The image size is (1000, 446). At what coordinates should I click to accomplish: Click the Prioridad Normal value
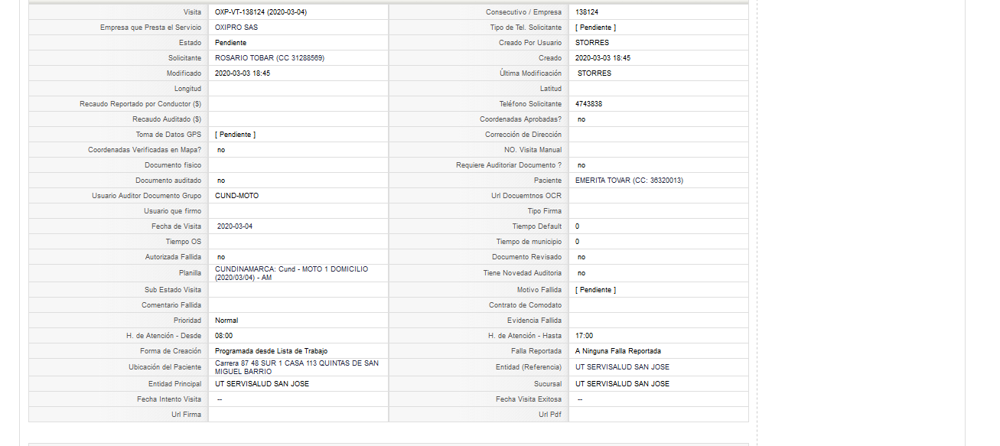click(x=226, y=321)
